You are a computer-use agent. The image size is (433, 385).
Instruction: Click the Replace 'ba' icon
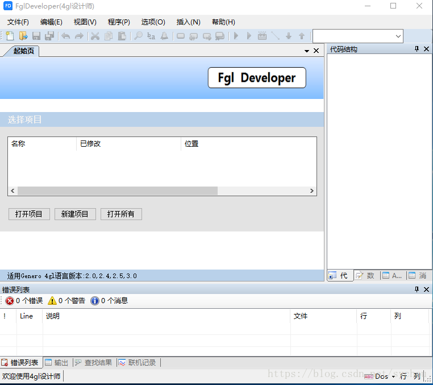pos(151,36)
